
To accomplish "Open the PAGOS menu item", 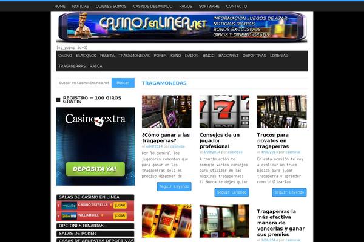I will coord(186,6).
